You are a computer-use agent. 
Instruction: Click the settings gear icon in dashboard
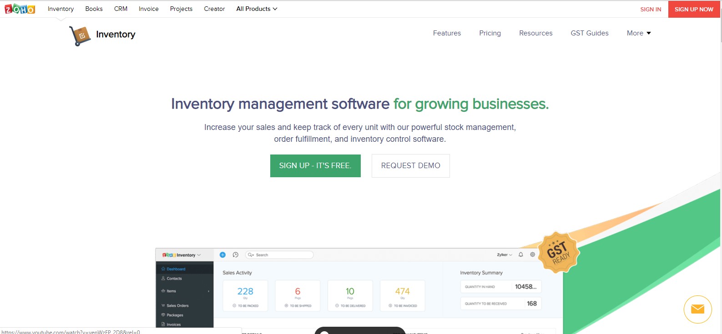[532, 255]
